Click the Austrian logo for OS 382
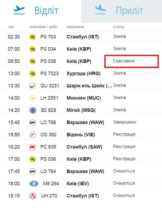162x214 pixels. pos(33,135)
